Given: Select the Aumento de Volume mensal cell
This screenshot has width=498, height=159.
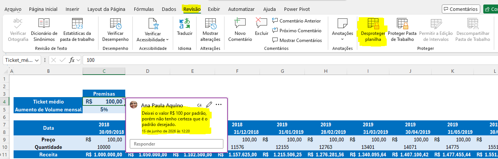Looking at the screenshot, I should [48, 109].
